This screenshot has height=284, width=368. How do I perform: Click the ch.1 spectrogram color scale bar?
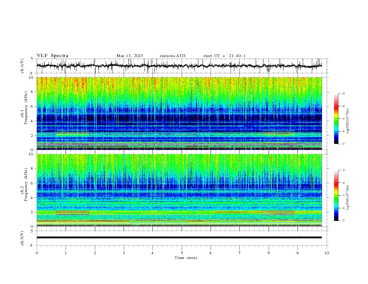[x=336, y=119]
